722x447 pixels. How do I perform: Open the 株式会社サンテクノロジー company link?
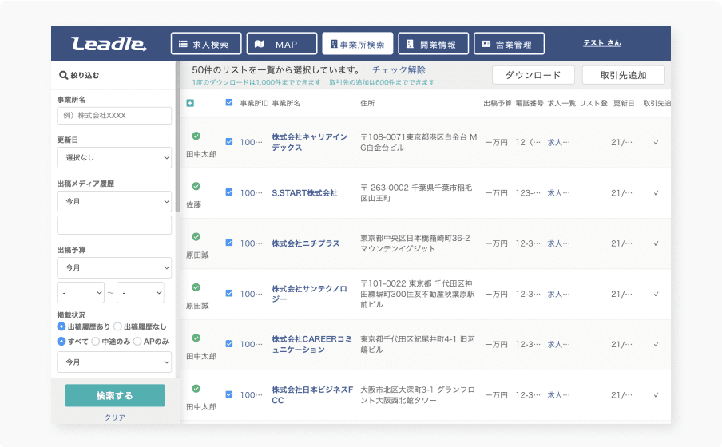(309, 294)
